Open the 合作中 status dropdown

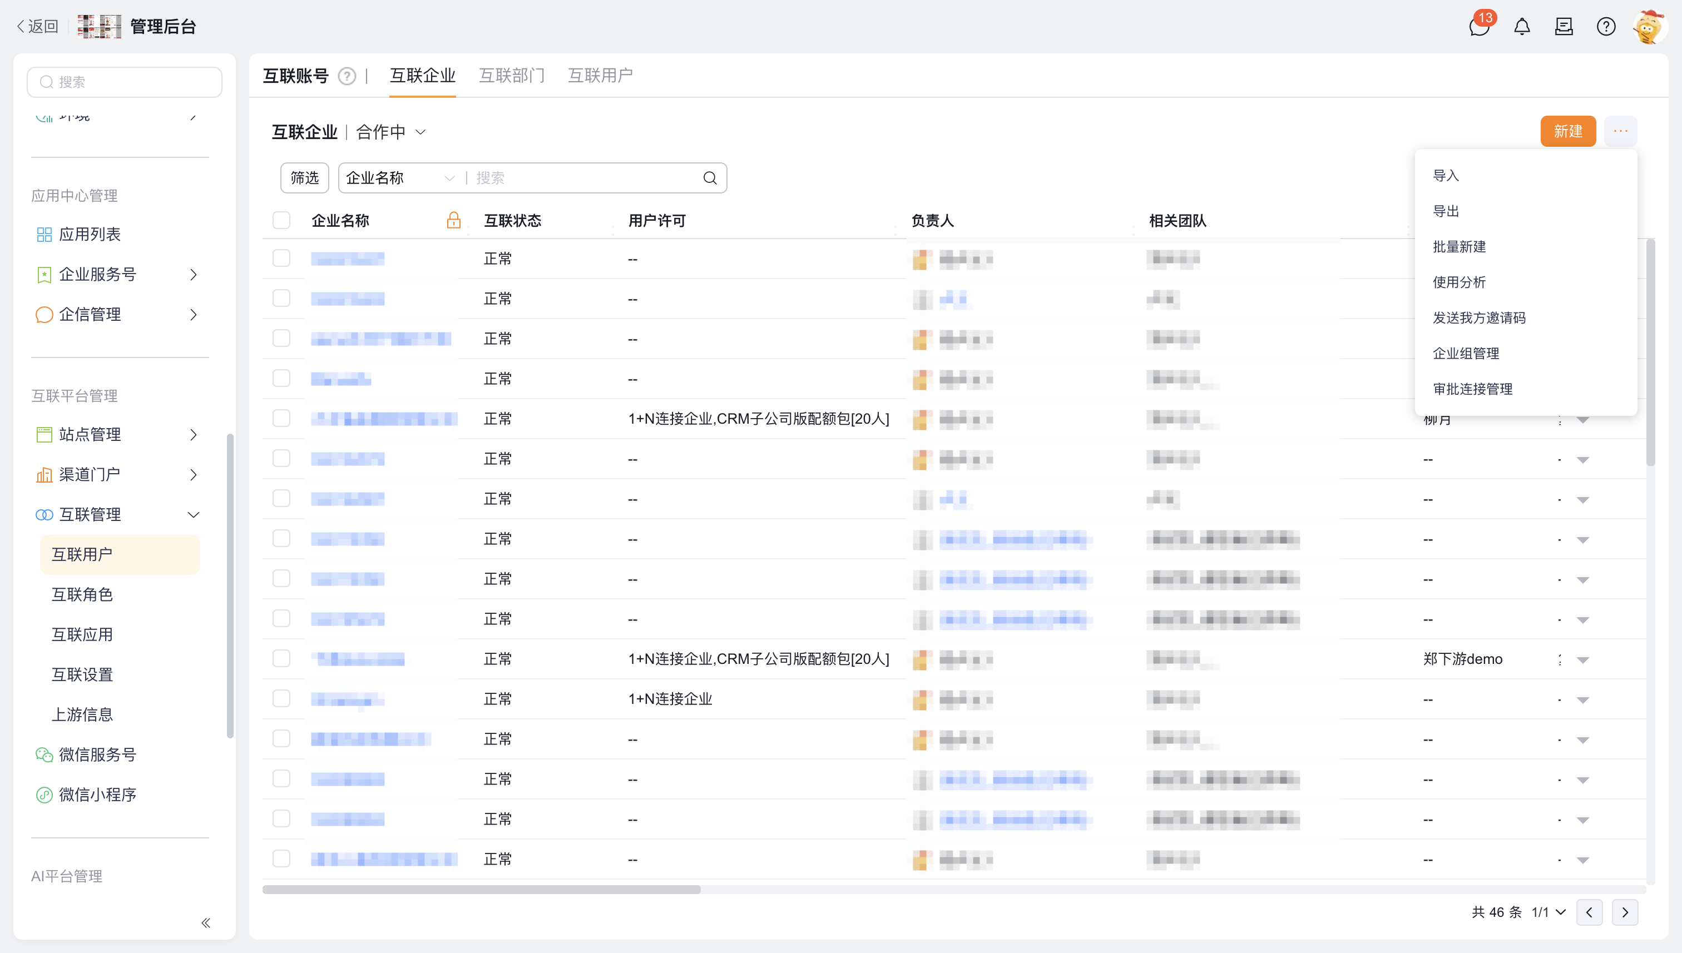pos(392,132)
